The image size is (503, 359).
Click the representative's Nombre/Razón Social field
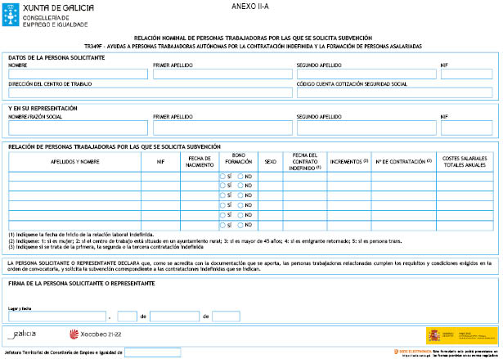[x=78, y=127]
